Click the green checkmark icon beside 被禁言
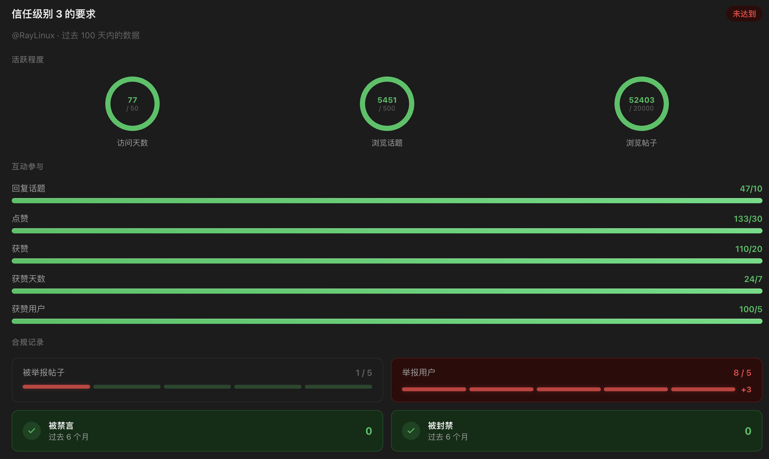The width and height of the screenshot is (769, 459). tap(32, 431)
